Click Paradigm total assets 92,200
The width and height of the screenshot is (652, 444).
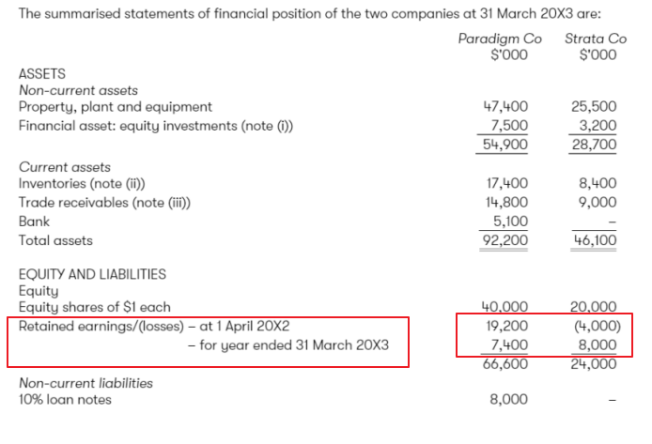(505, 240)
